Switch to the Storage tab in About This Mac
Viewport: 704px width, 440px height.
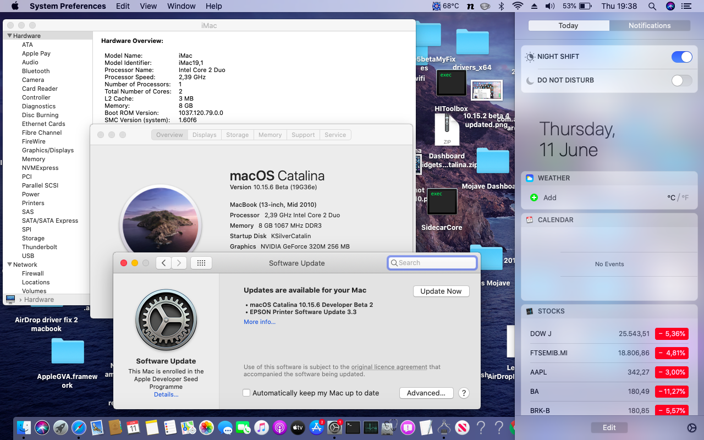click(238, 135)
